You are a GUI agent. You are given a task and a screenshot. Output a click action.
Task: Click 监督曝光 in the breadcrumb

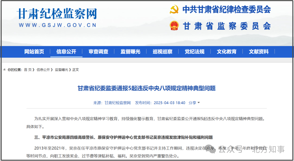62,70
